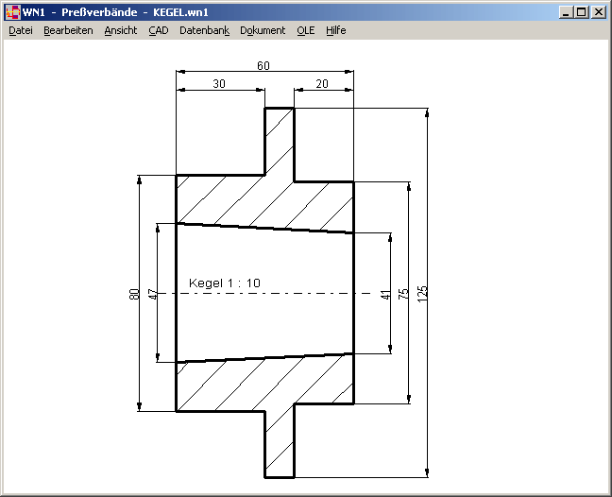Open the Hilfe menu
Viewport: 612px width, 497px height.
pyautogui.click(x=336, y=30)
